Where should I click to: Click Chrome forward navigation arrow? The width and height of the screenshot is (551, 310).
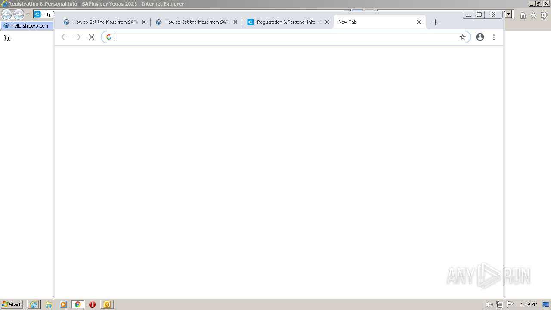[78, 37]
